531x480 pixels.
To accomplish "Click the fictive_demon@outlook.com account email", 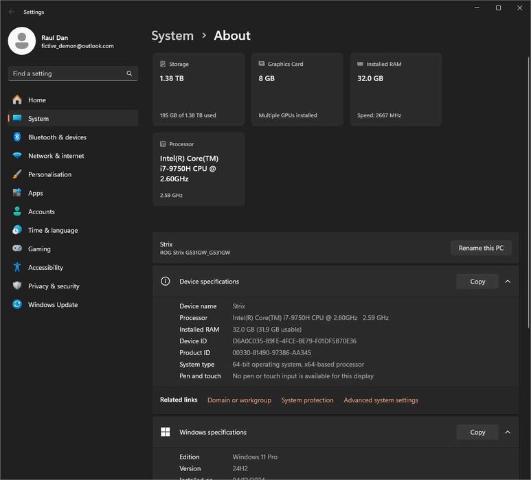I will (78, 46).
